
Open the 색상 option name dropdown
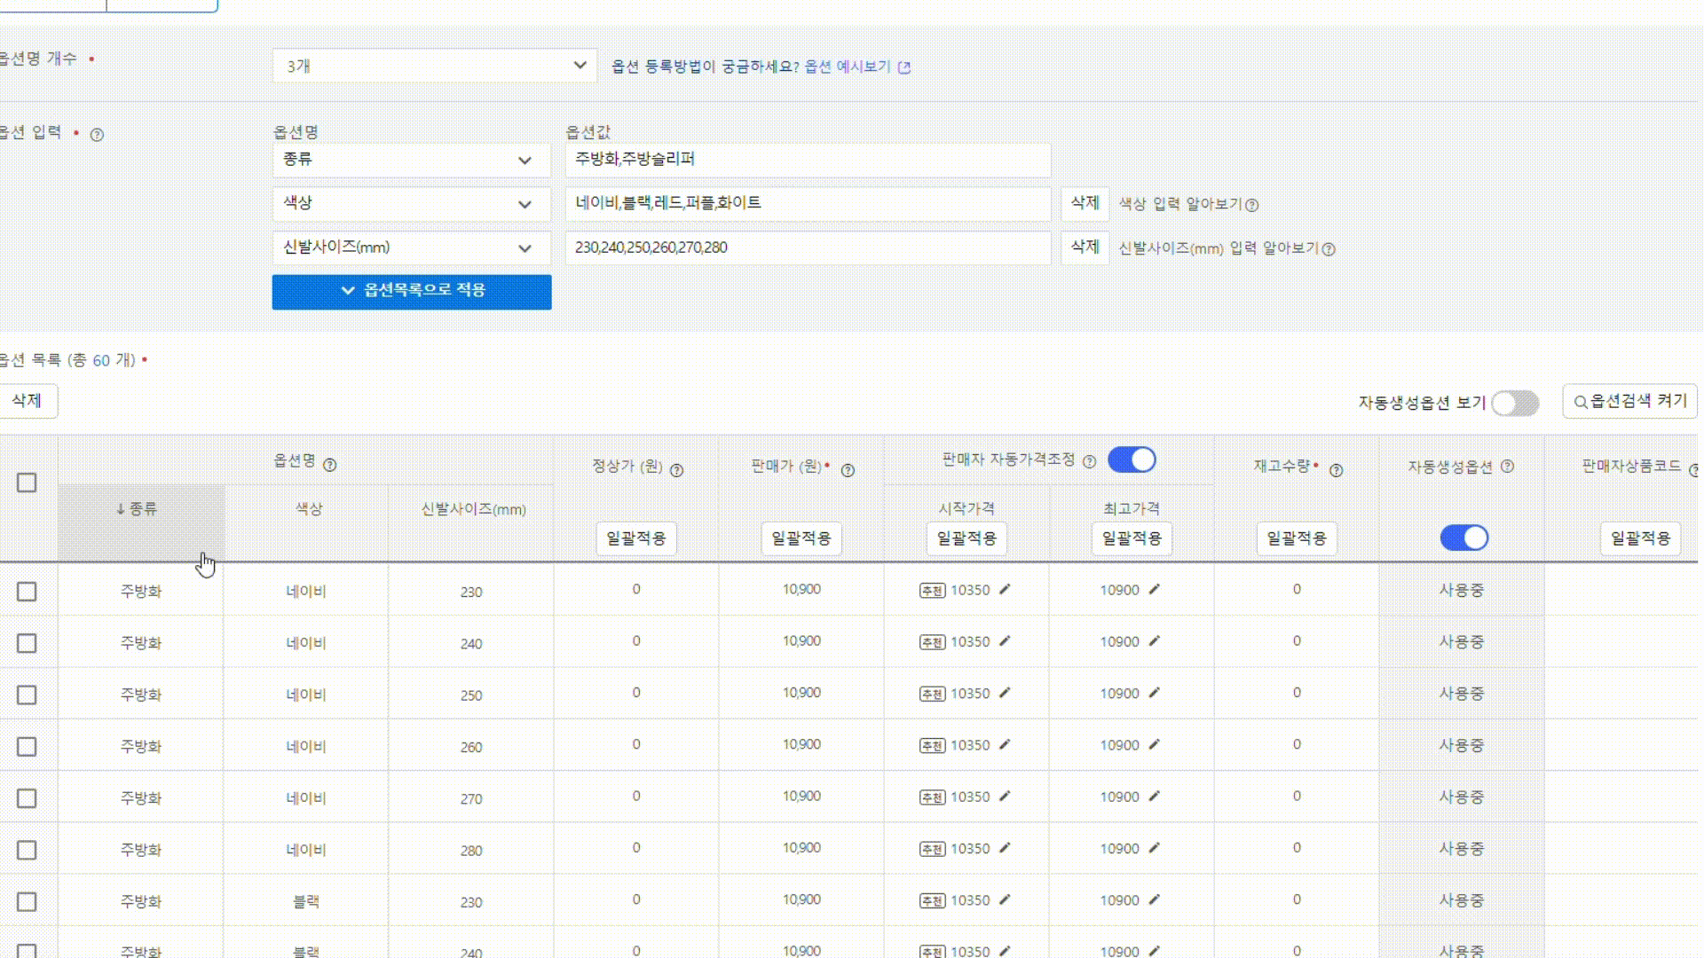[x=411, y=204]
